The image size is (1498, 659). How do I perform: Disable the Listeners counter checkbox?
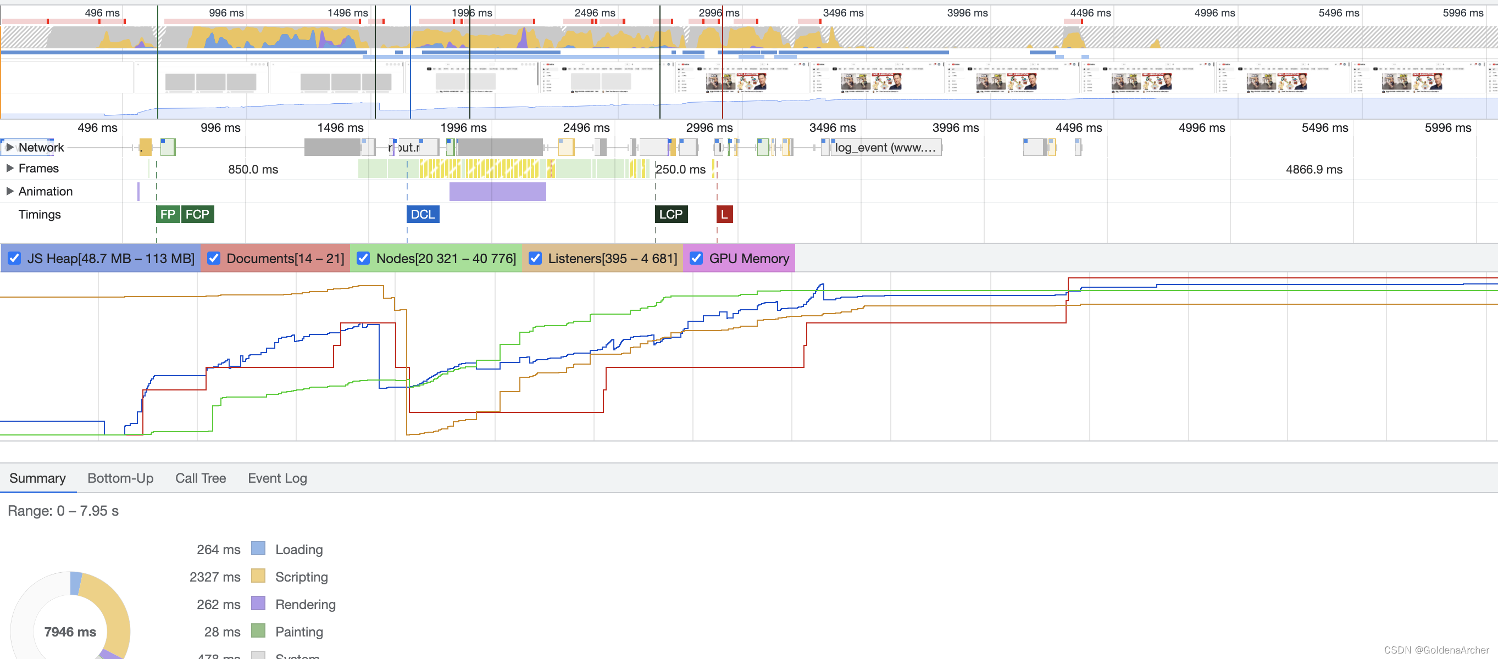[535, 259]
